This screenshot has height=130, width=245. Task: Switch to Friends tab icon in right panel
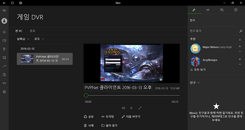tap(194, 10)
